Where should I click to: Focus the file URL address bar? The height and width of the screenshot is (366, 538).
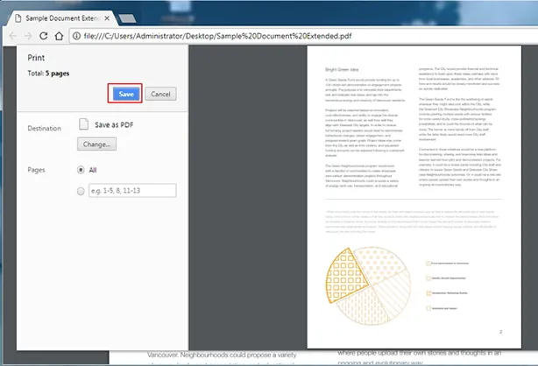coord(304,36)
